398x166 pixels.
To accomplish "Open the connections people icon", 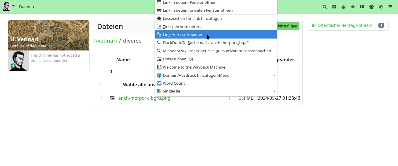I will [x=371, y=7].
